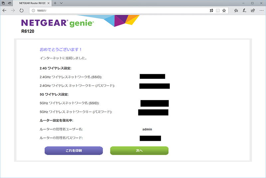Show the tabs you've set aside
266x178 pixels.
click(4, 3)
